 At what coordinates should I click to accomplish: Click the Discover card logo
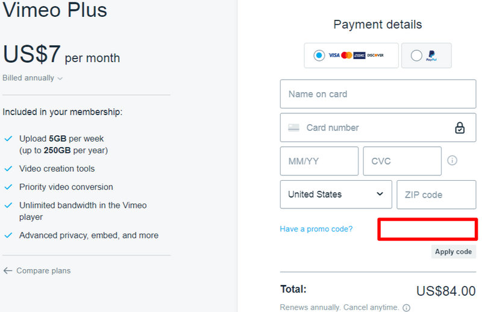point(375,55)
